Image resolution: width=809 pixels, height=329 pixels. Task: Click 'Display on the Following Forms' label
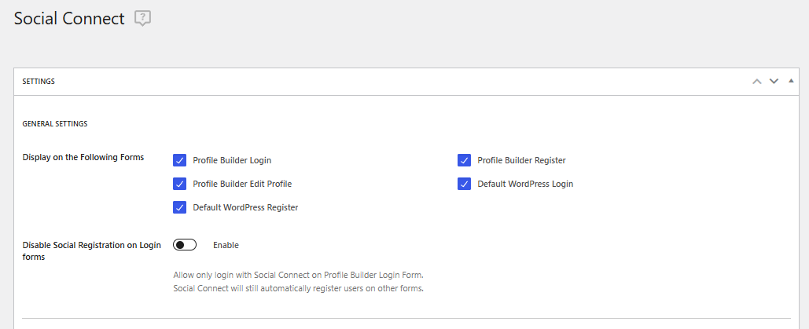coord(83,157)
